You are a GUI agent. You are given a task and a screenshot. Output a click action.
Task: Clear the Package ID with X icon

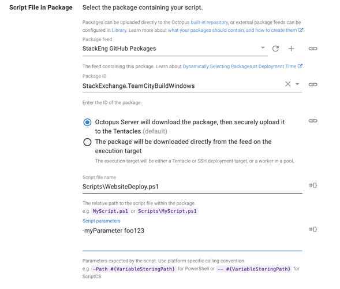287,84
